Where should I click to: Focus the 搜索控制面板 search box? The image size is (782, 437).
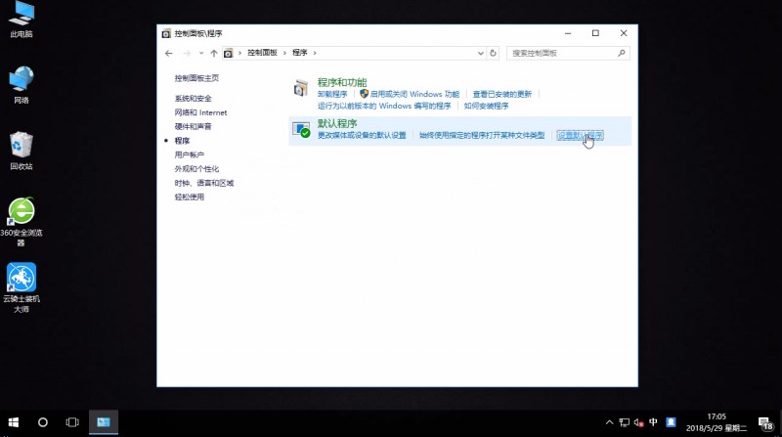click(x=568, y=53)
